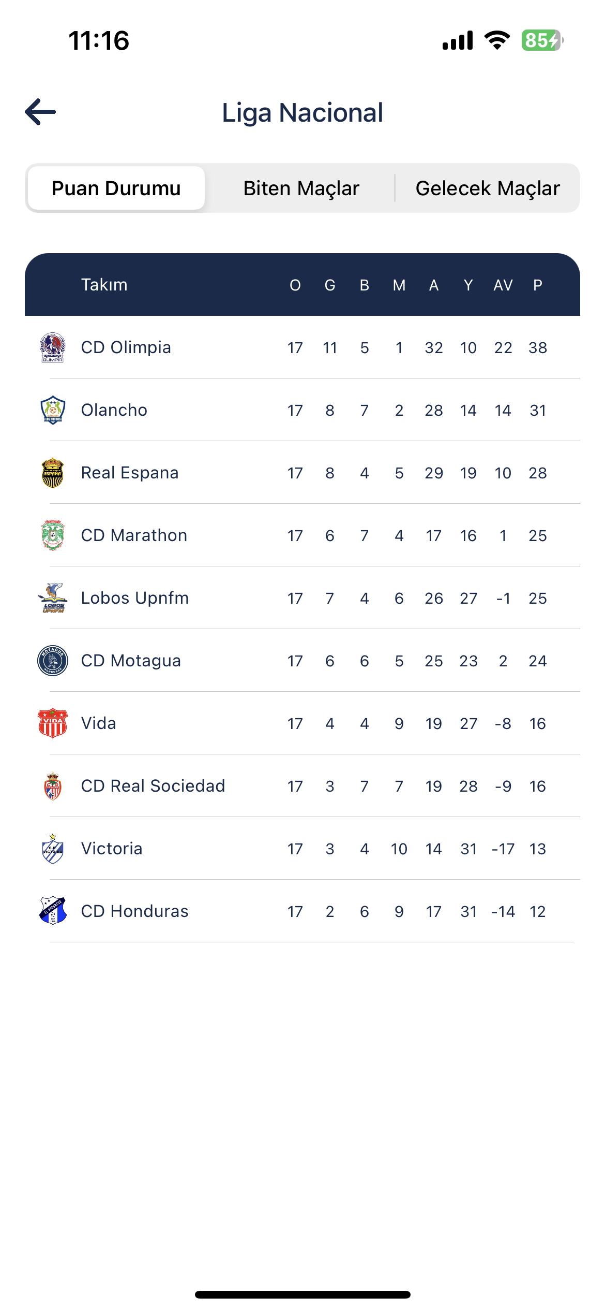Tap the back arrow icon
Image resolution: width=605 pixels, height=1311 pixels.
(x=40, y=112)
